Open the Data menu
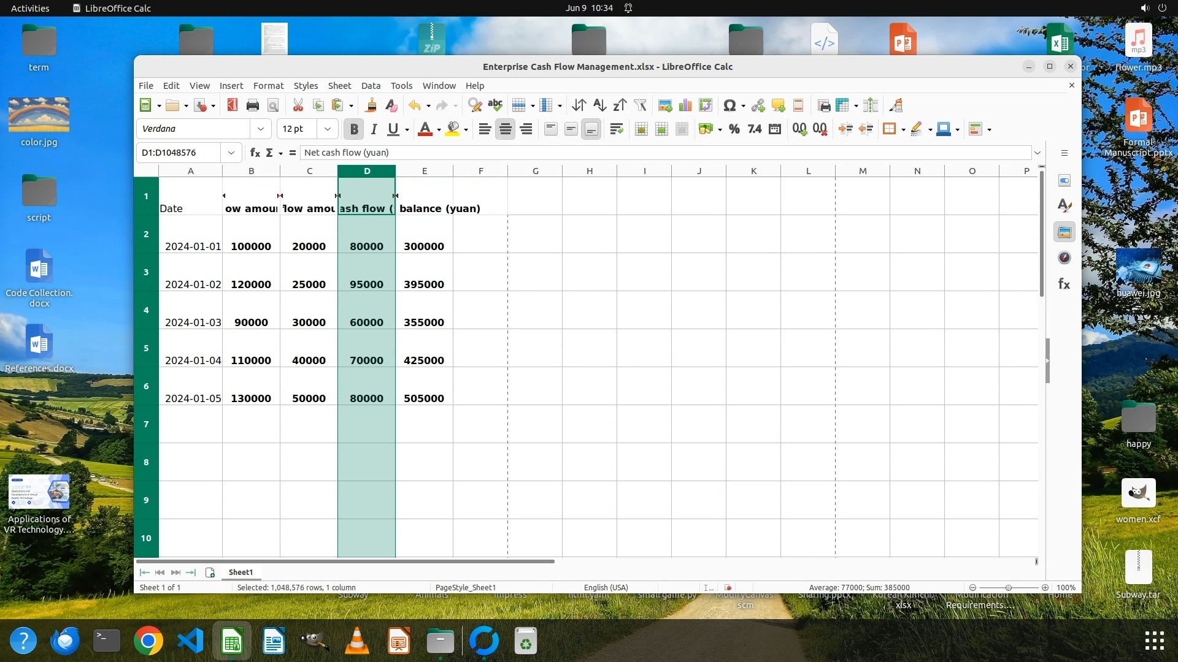Image resolution: width=1178 pixels, height=662 pixels. click(371, 86)
